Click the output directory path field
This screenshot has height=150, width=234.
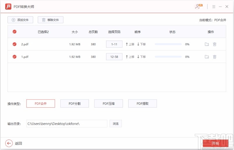pyautogui.click(x=67, y=124)
